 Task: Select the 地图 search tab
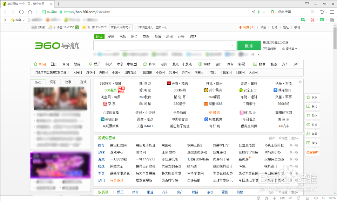(169, 36)
